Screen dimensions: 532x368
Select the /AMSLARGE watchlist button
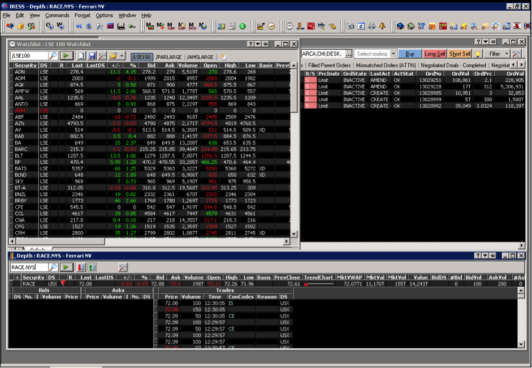point(200,57)
